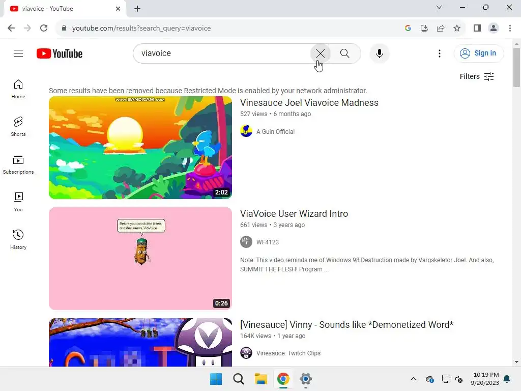Screen dimensions: 521x391
Task: Open the YouTube hamburger guide menu
Action: pyautogui.click(x=18, y=53)
